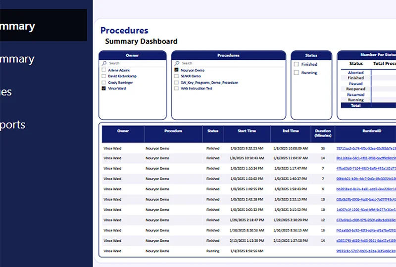The image size is (396, 267).
Task: Click the end time 2/13/2025 1:27:58 PM cell
Action: tap(291, 241)
